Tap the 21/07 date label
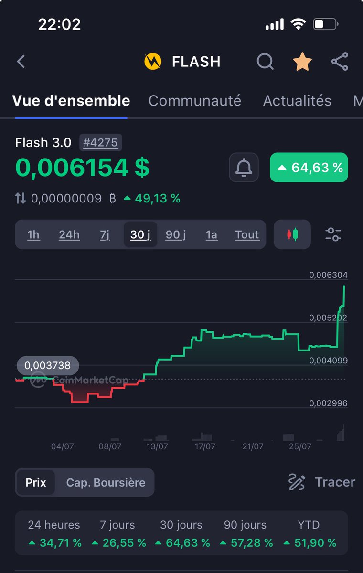 coord(252,446)
